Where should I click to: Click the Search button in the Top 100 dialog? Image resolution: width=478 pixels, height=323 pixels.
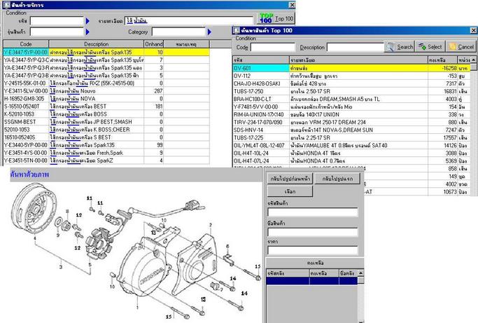click(400, 47)
